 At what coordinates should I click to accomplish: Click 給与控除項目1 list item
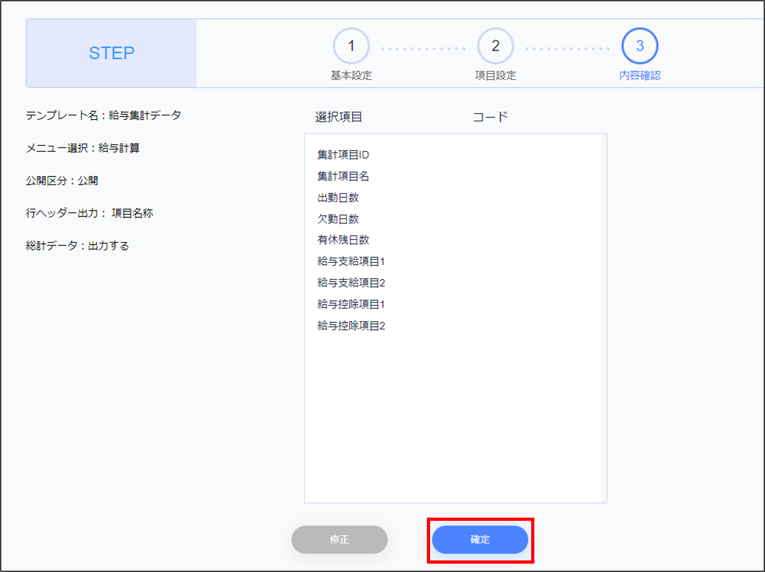351,304
